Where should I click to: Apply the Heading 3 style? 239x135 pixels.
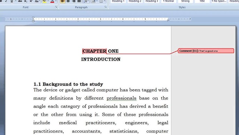[x=152, y=1]
